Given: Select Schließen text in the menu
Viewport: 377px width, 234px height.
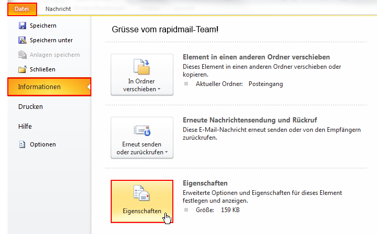Looking at the screenshot, I should click(x=43, y=70).
